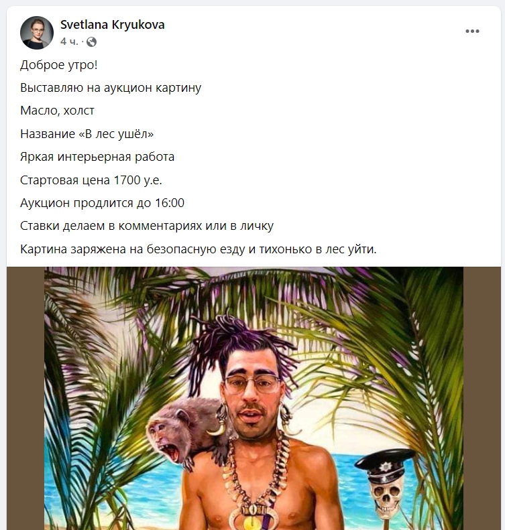Image resolution: width=505 pixels, height=530 pixels.
Task: Open Svetlana Kryukova's profile picture
Action: click(37, 33)
